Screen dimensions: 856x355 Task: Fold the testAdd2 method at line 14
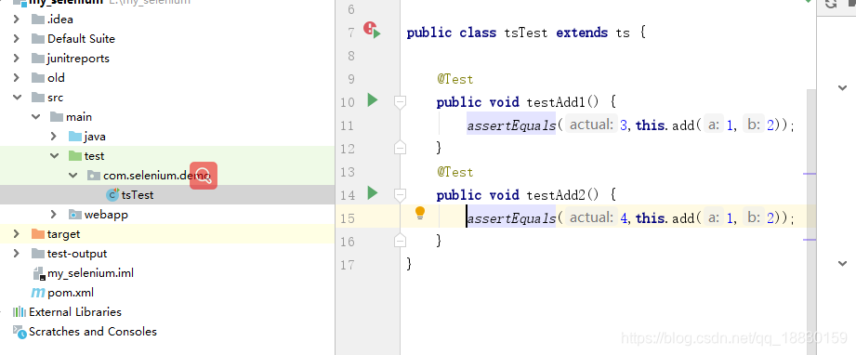click(x=401, y=195)
